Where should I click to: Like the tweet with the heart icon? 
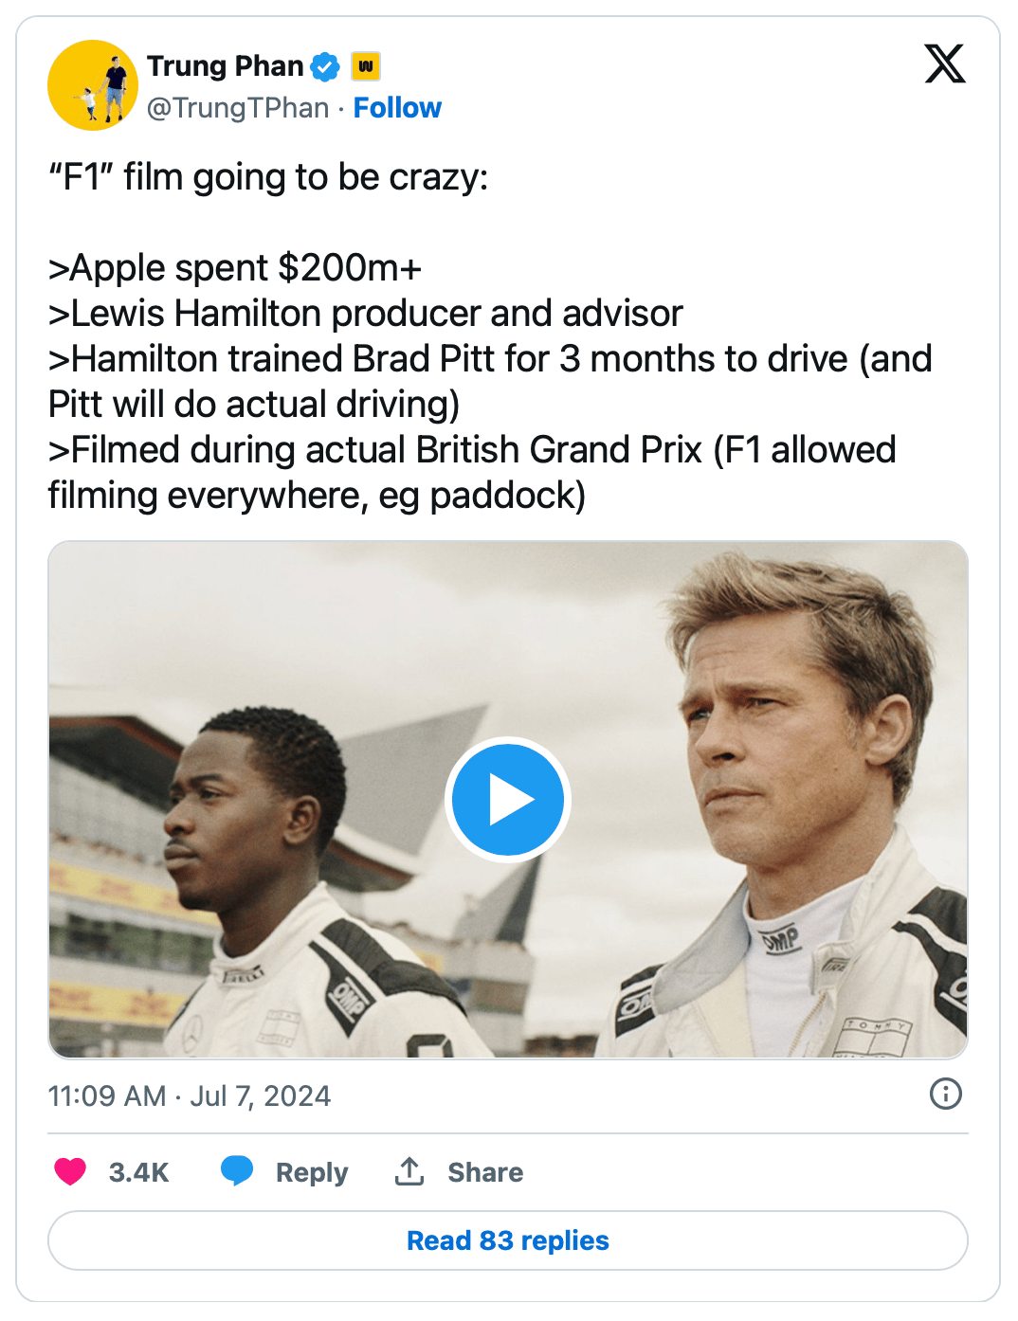[x=70, y=1172]
